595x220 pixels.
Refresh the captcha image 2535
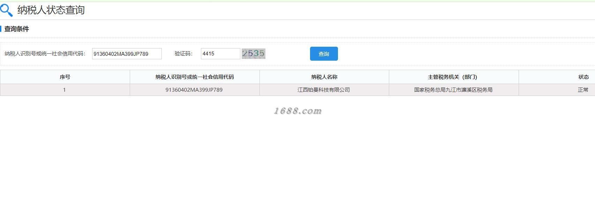click(x=254, y=53)
